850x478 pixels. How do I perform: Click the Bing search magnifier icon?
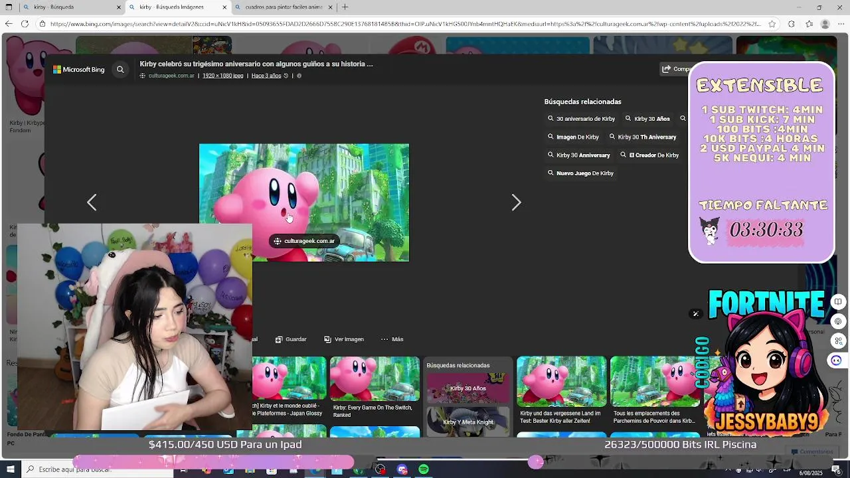[x=120, y=69]
